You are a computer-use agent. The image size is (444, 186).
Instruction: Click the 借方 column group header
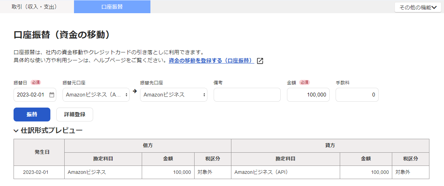(x=148, y=146)
